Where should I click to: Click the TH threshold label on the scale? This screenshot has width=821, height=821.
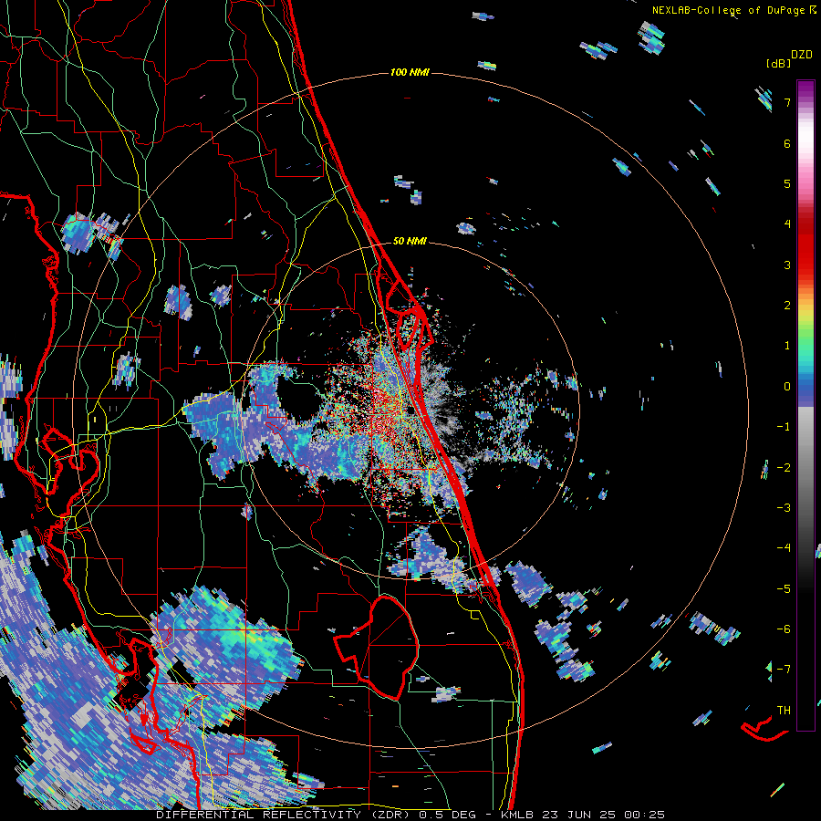pos(784,711)
